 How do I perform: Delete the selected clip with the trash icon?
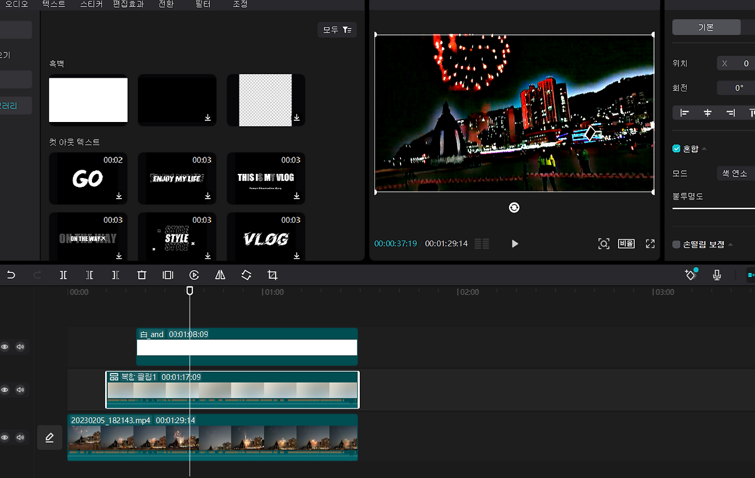point(142,275)
